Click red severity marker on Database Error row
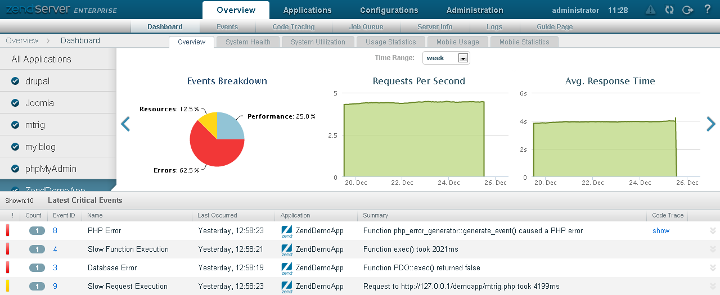Image resolution: width=720 pixels, height=295 pixels. pos(8,267)
